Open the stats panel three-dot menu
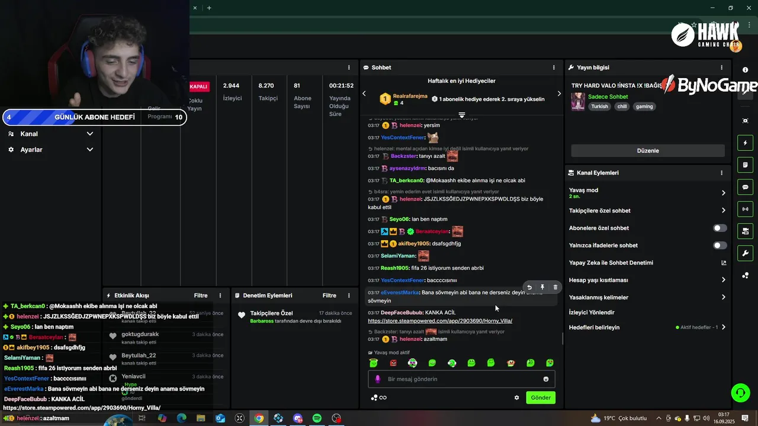This screenshot has height=426, width=758. pos(349,67)
